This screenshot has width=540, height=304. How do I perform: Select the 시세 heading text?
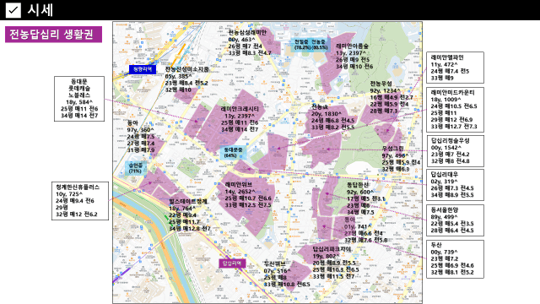40,10
